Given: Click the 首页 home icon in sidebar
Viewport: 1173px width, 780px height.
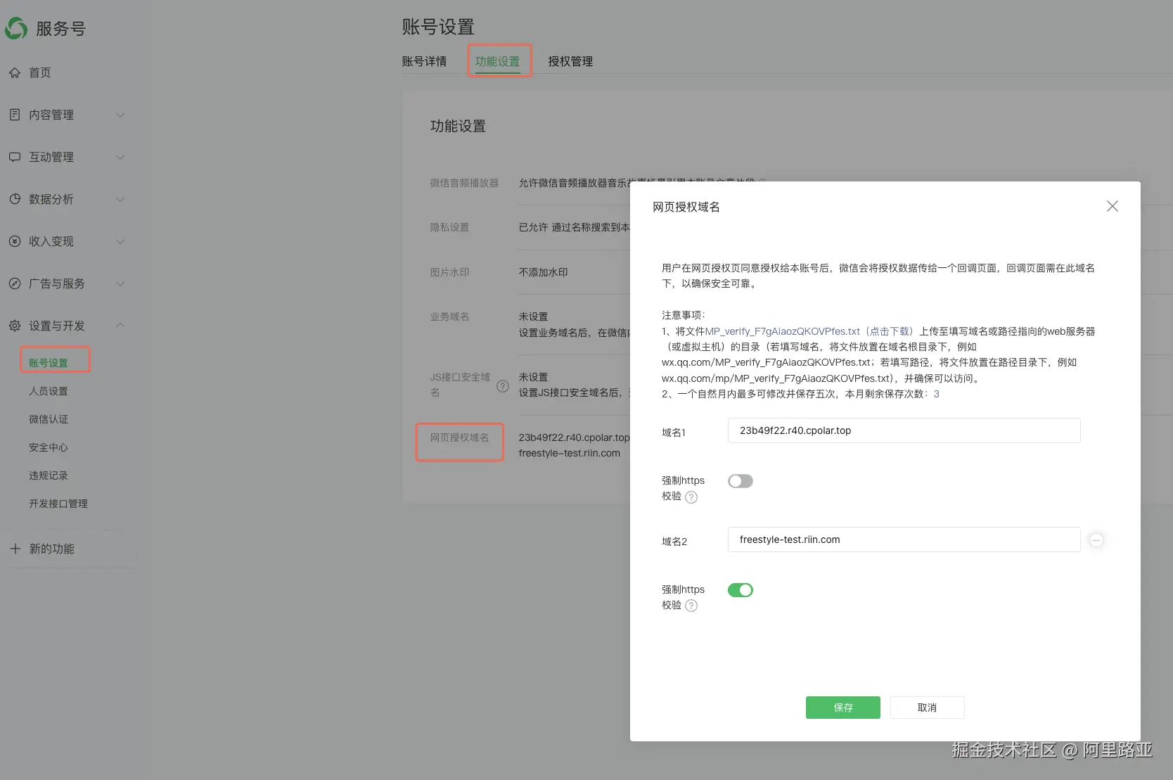Looking at the screenshot, I should 15,72.
